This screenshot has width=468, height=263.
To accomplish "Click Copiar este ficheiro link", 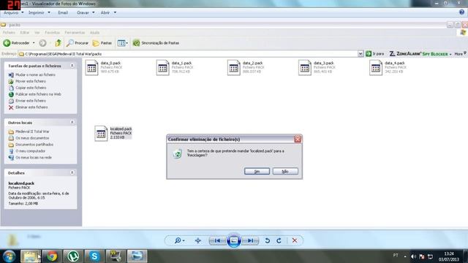I will pyautogui.click(x=31, y=88).
